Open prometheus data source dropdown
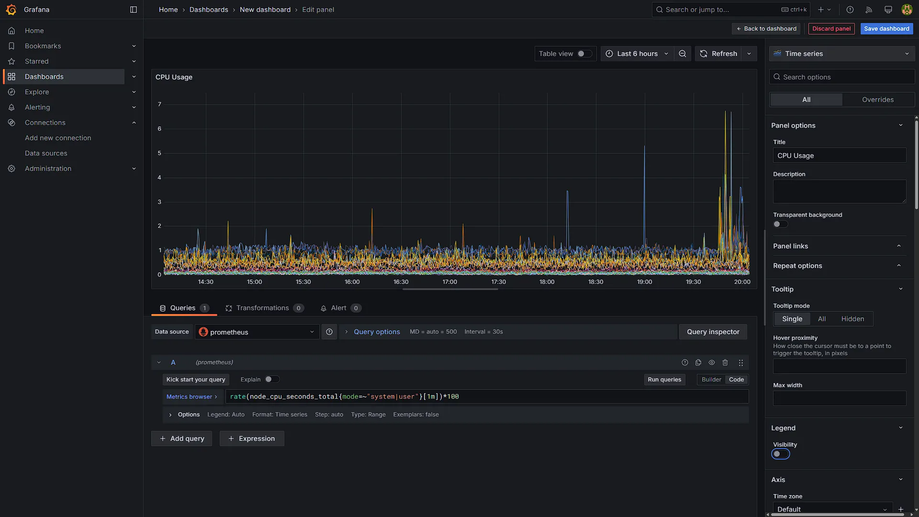 (257, 332)
